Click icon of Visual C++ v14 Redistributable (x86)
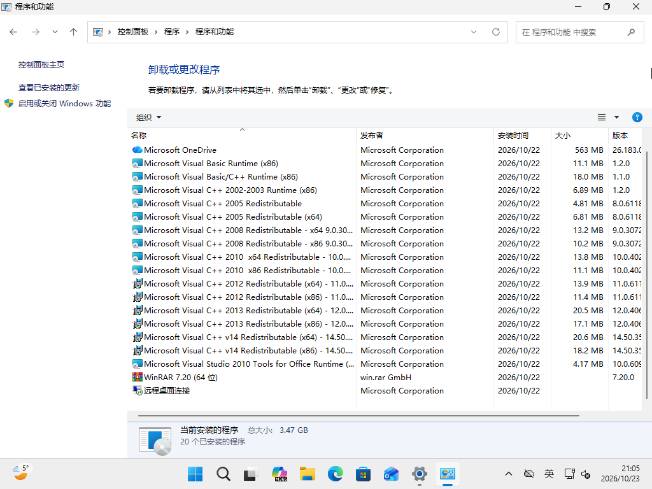This screenshot has width=652, height=489. 138,351
